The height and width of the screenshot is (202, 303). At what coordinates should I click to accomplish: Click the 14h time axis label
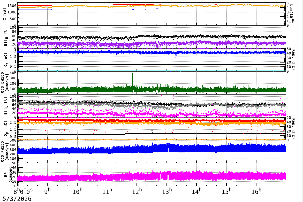coord(196,191)
